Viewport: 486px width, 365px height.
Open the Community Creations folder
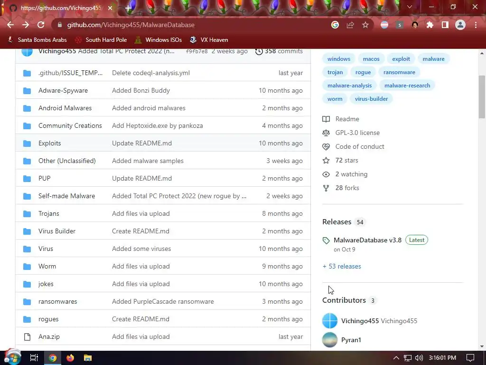pos(70,125)
